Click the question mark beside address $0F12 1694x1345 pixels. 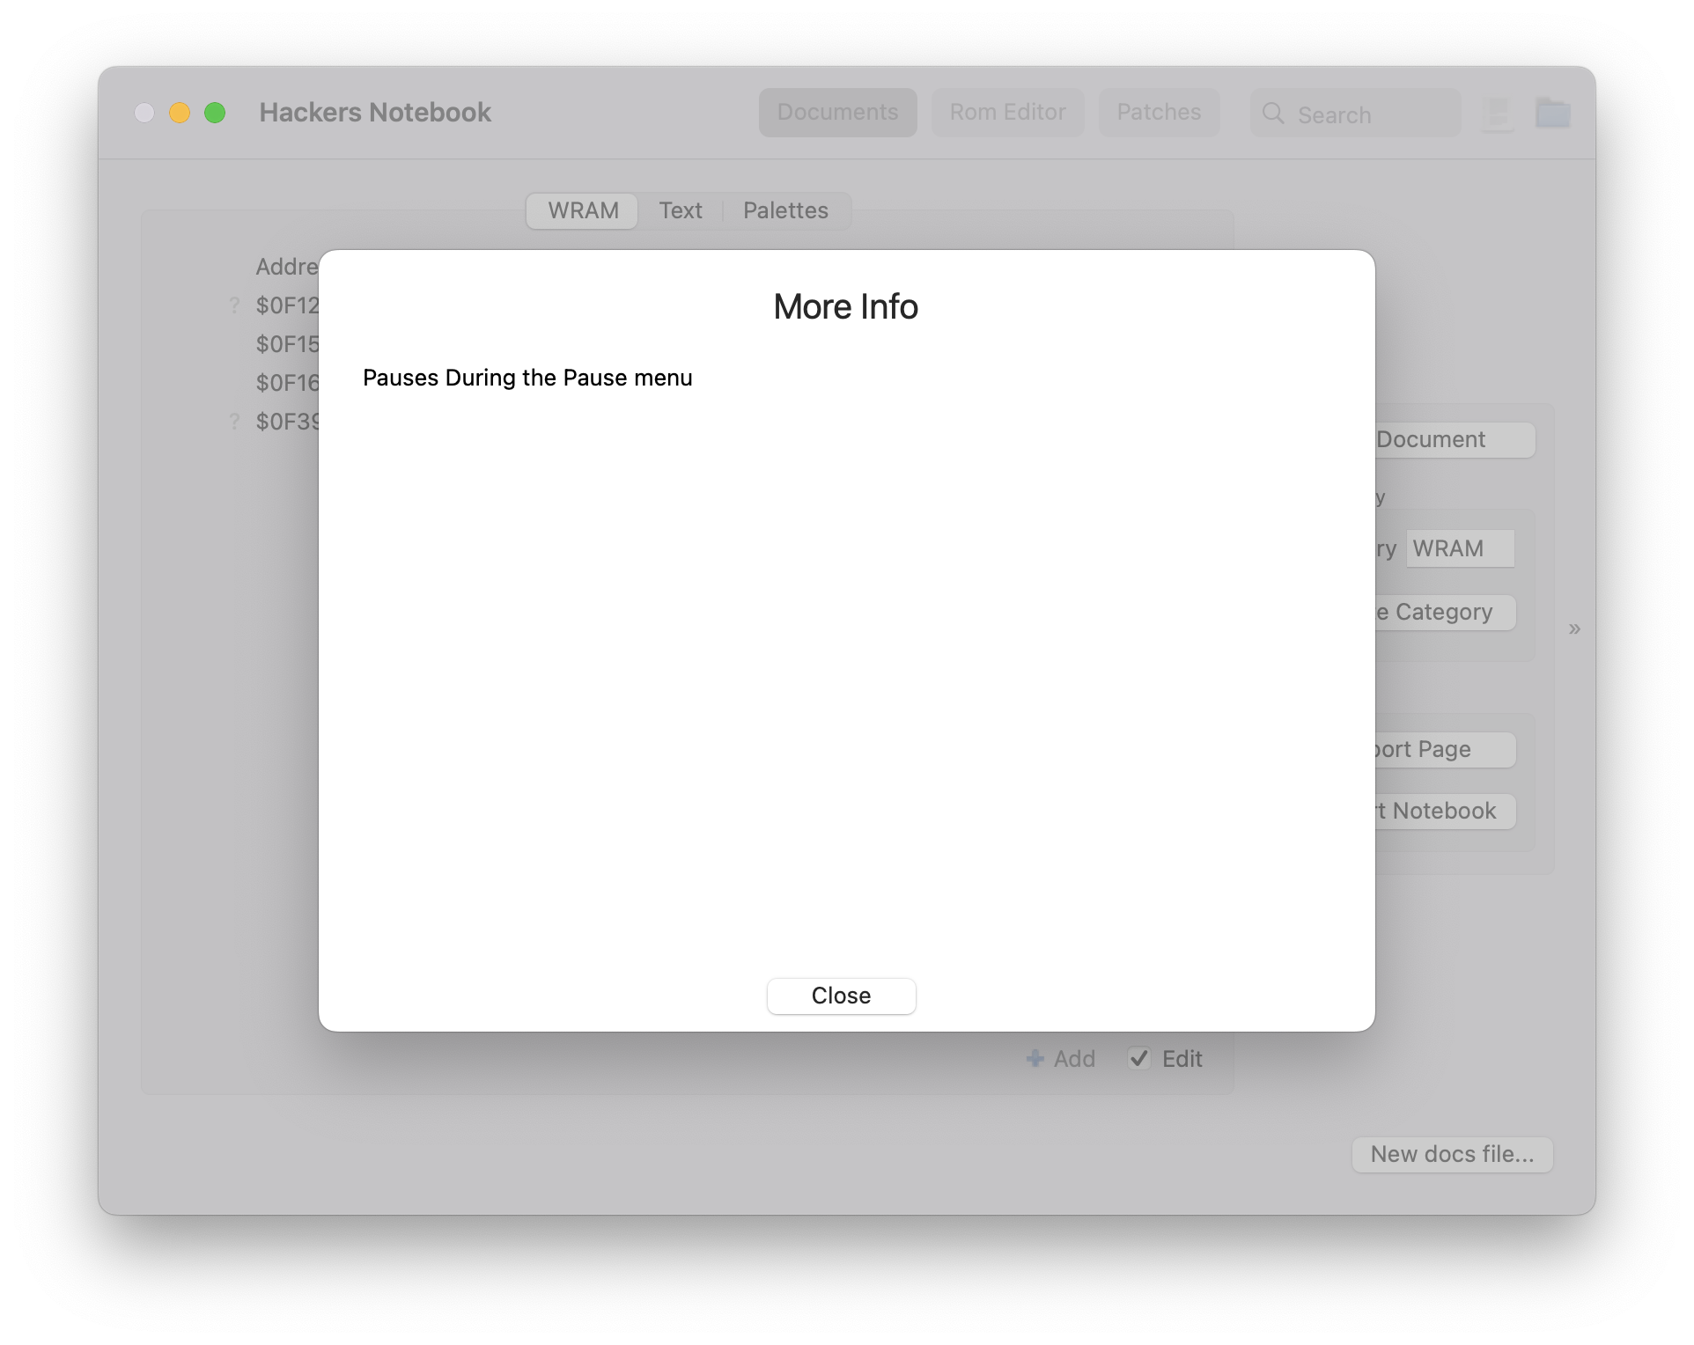[234, 305]
